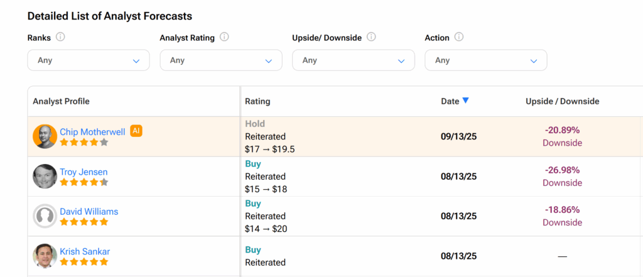Click Troy Jensen's avatar picture
Viewport: 643px width, 277px height.
pos(45,177)
